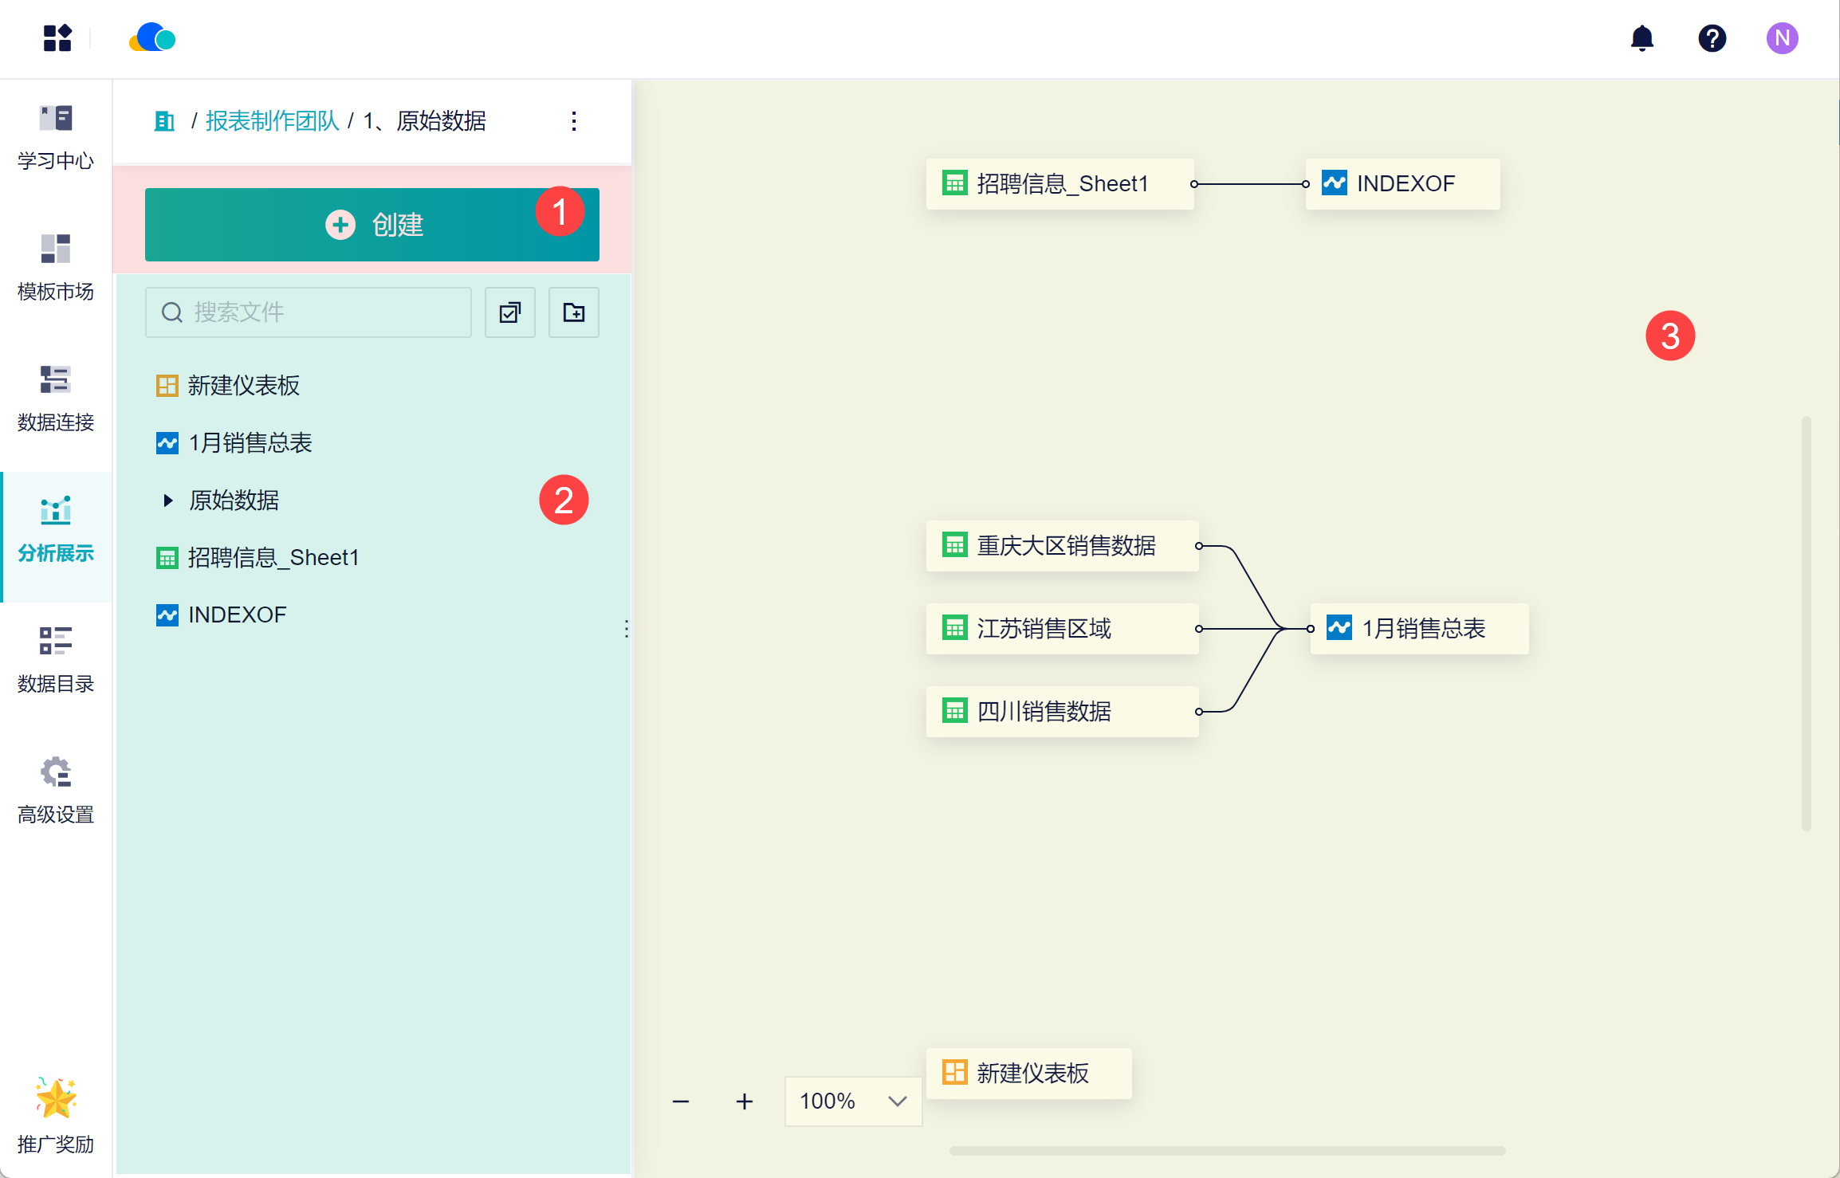Expand the 原始数据 folder arrow
Viewport: 1840px width, 1178px height.
click(x=167, y=501)
